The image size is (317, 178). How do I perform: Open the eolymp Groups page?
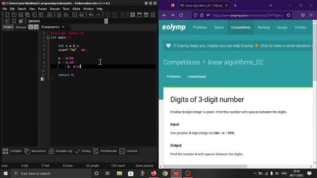pos(282,27)
